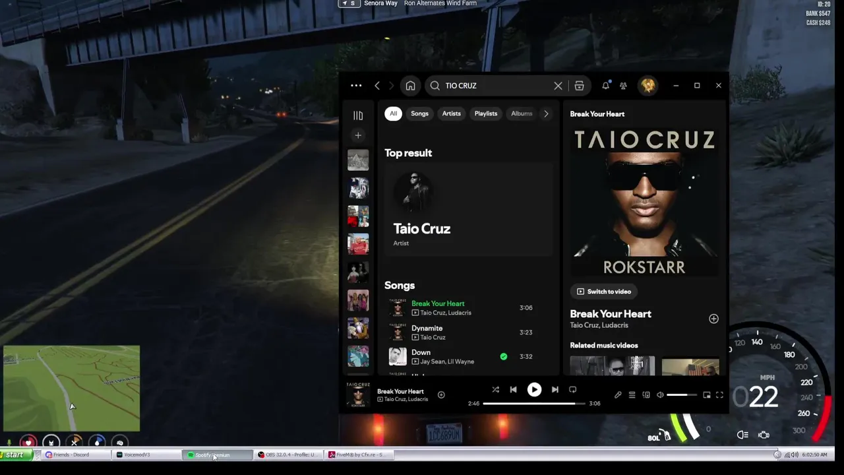
Task: Click the game minimap
Action: pyautogui.click(x=71, y=388)
